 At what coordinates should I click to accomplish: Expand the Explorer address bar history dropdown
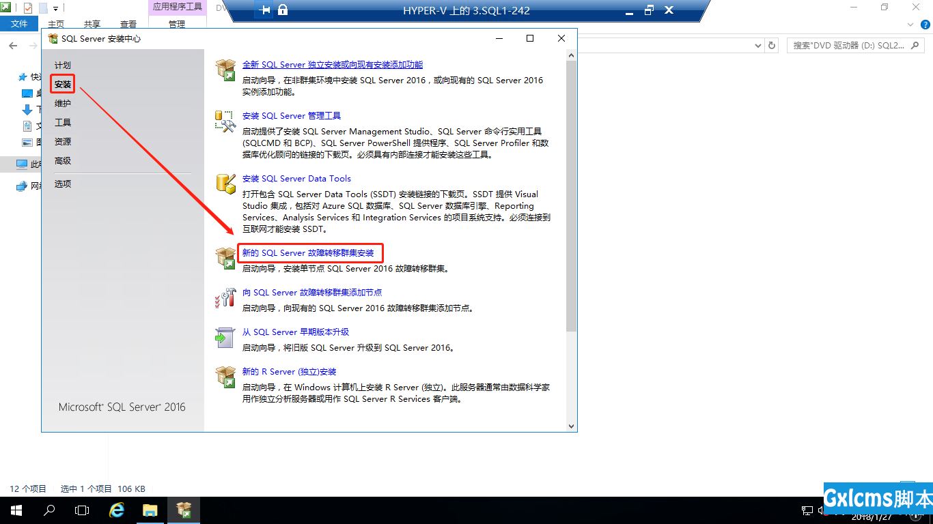tap(757, 46)
